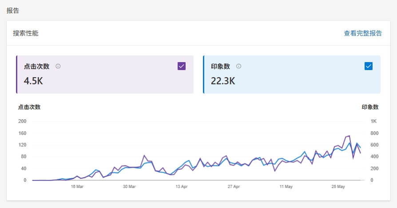Click the 13 Apr date label
The height and width of the screenshot is (208, 397).
tap(182, 187)
